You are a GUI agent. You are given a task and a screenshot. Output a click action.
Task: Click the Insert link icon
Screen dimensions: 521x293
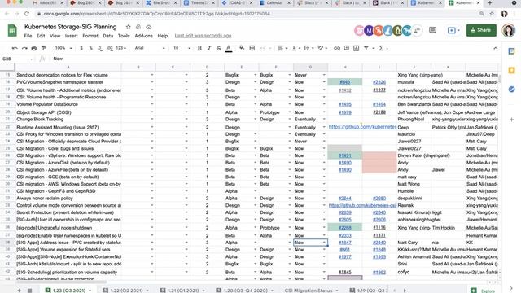coord(337,48)
